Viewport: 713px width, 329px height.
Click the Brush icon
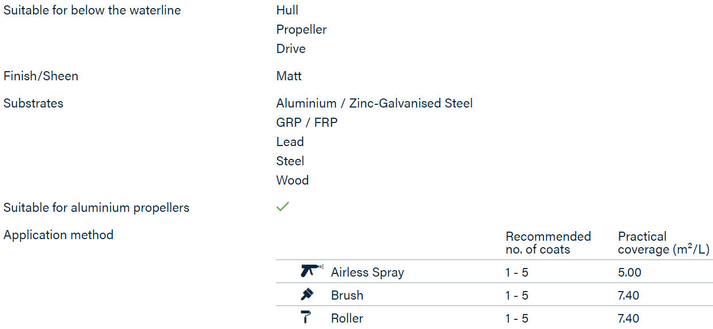click(x=307, y=294)
